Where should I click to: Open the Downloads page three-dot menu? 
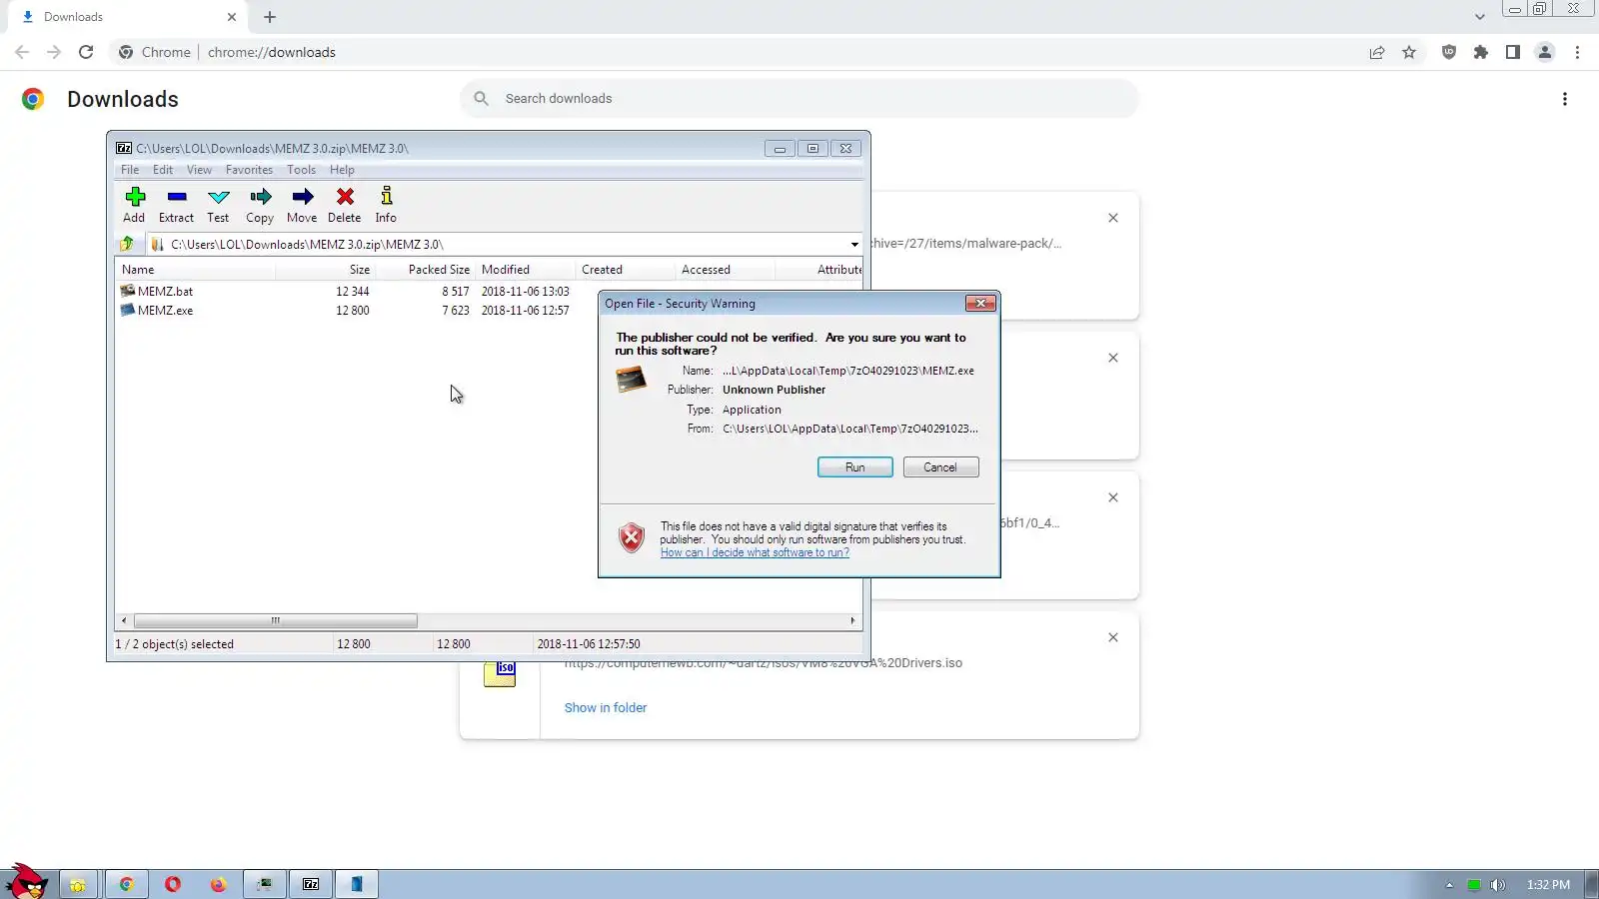(x=1565, y=99)
